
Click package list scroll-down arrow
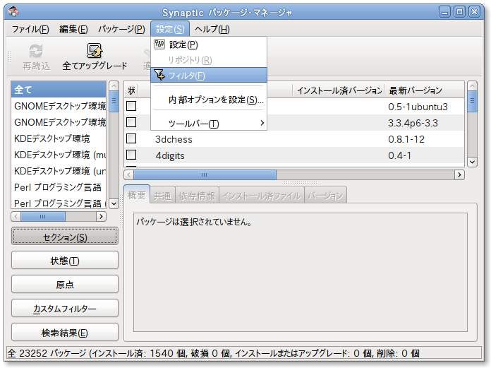(472, 162)
